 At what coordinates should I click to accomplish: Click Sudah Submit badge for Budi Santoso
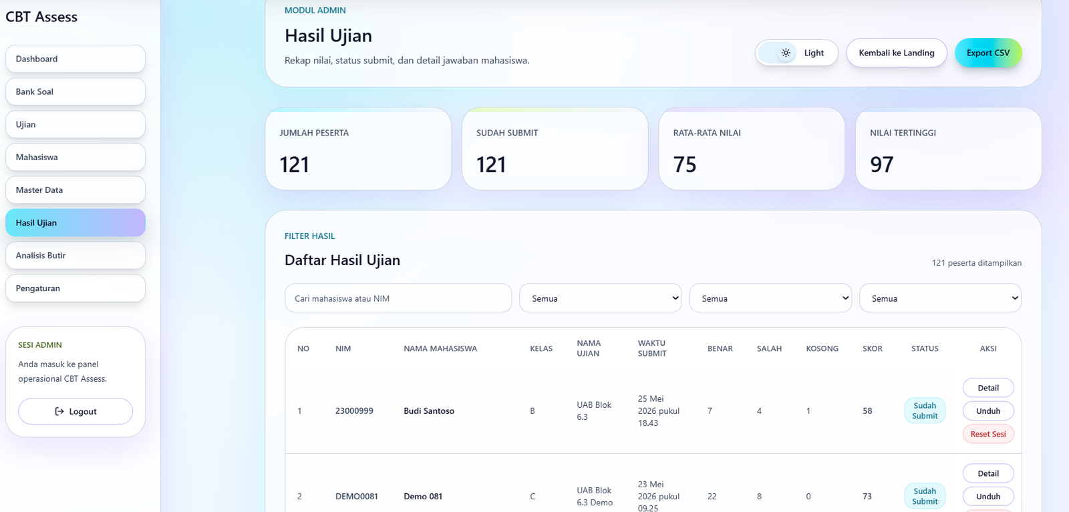(925, 411)
